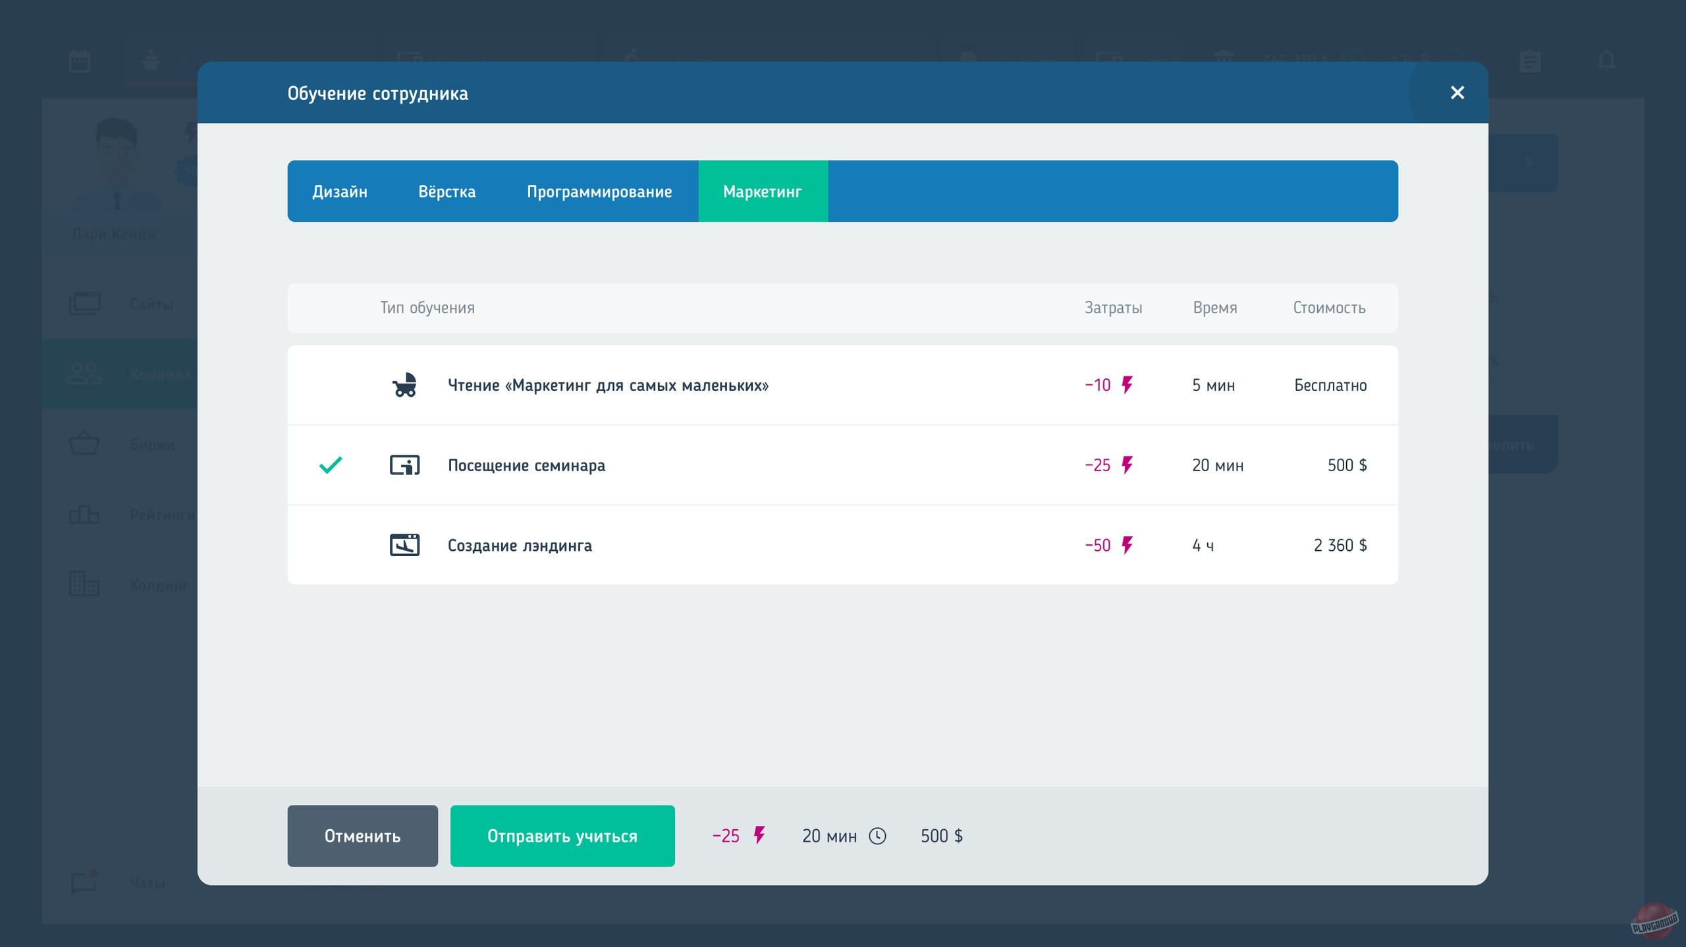Screen dimensions: 1686x947
Task: Uncheck the green checkmark for seminar
Action: tap(331, 465)
